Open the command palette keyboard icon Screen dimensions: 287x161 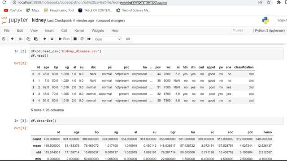pyautogui.click(x=128, y=39)
